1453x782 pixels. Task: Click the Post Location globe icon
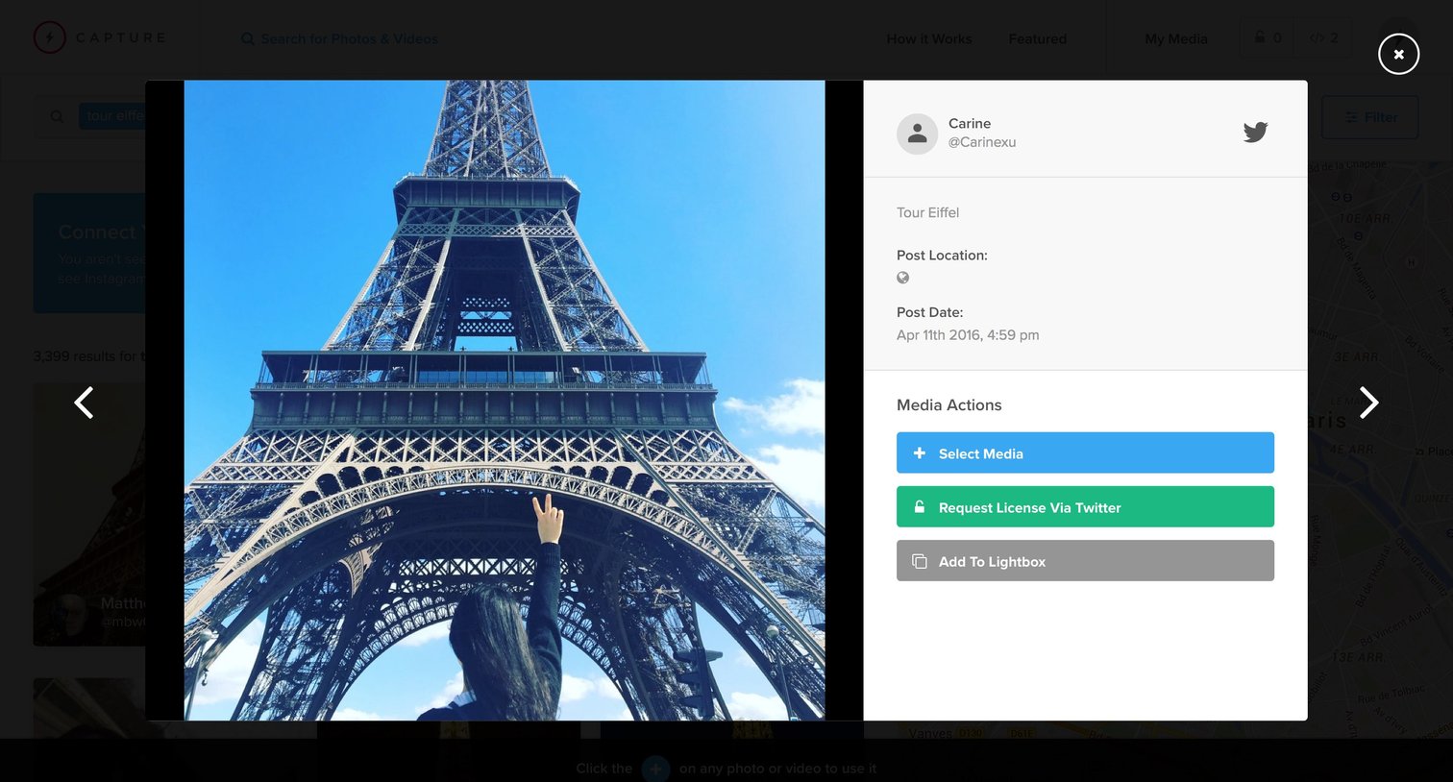[902, 278]
